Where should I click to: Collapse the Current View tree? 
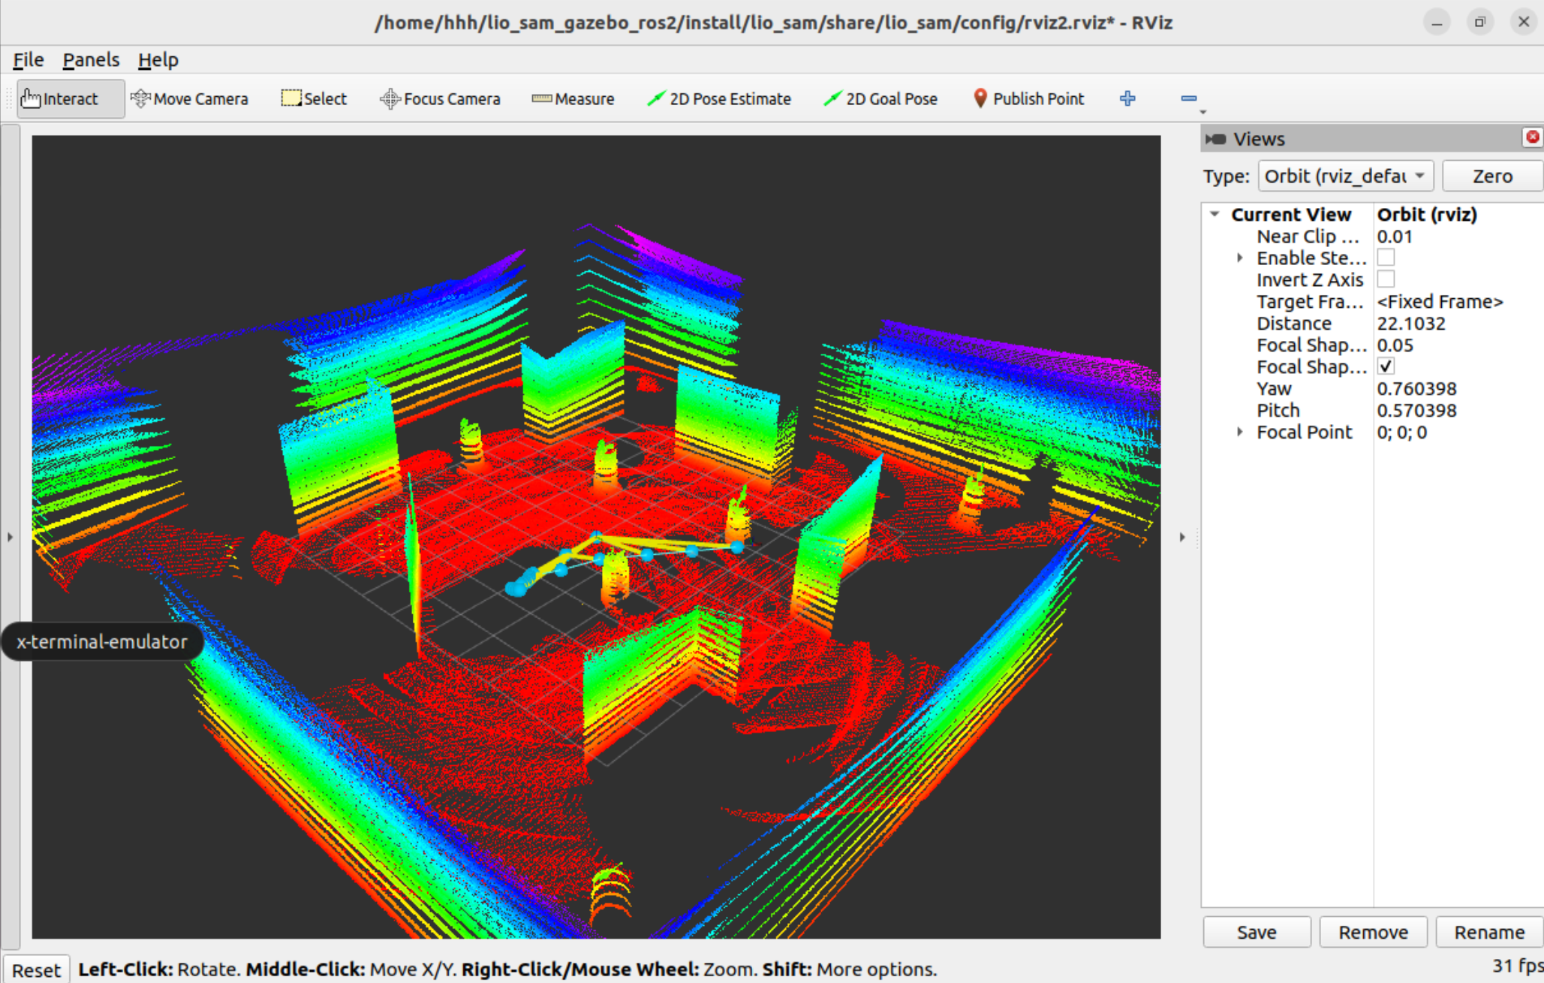tap(1215, 215)
